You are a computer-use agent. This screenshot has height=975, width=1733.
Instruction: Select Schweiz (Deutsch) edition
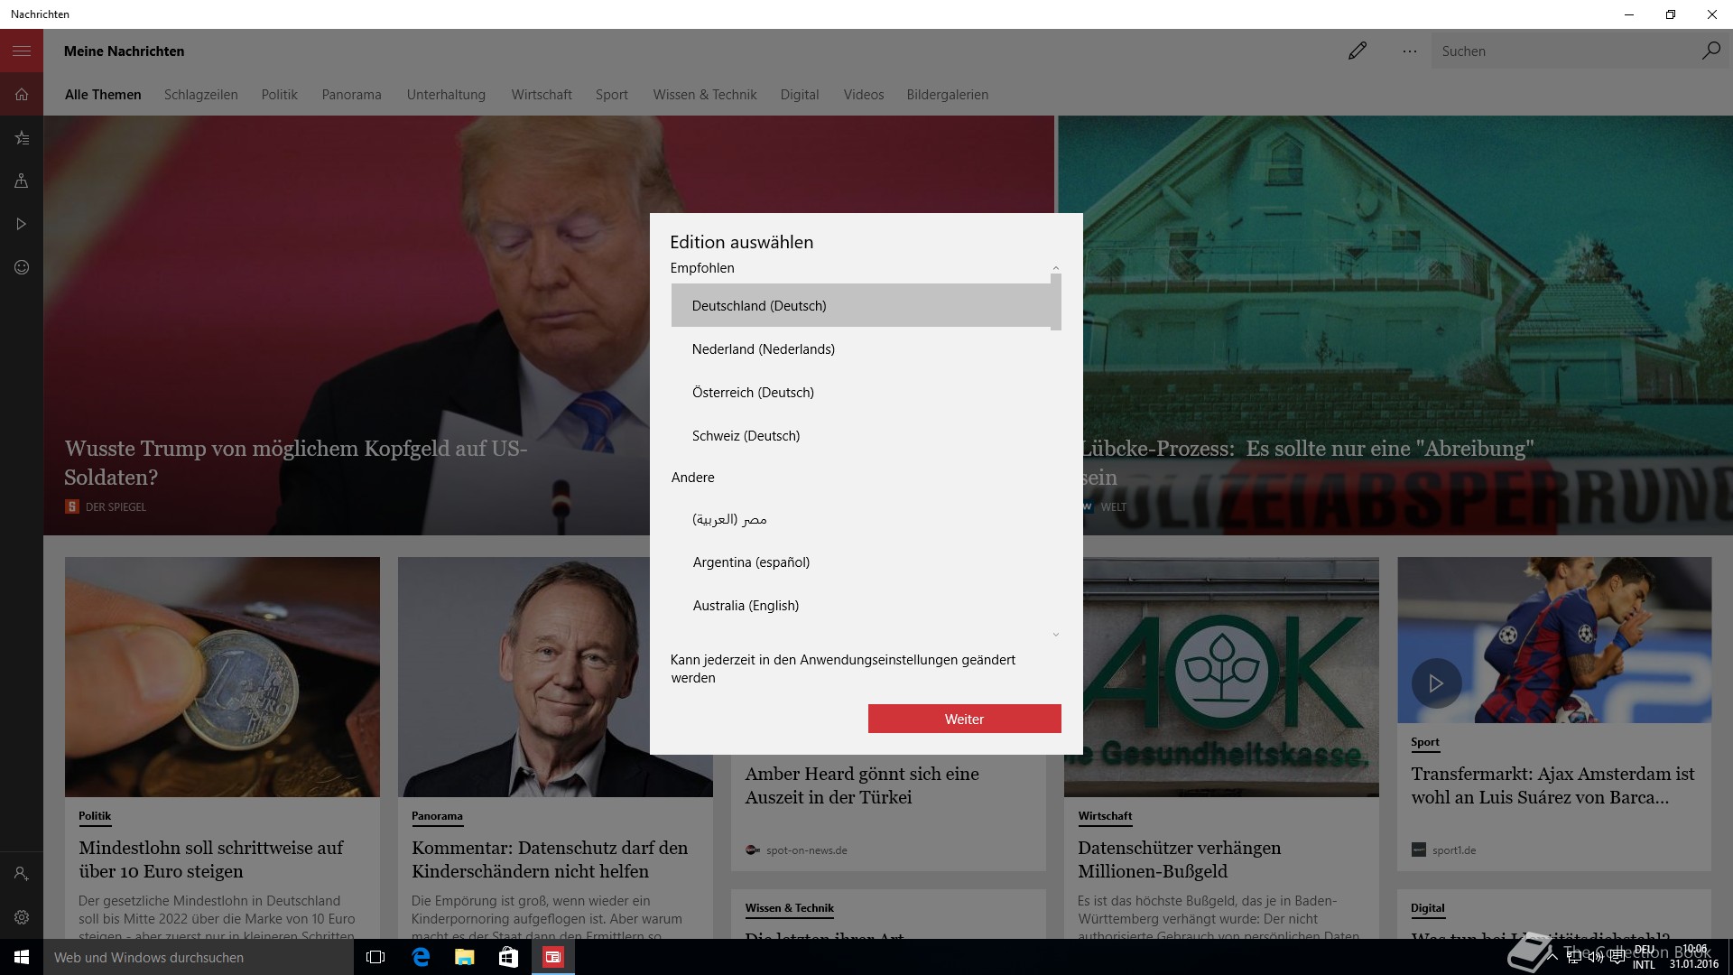pos(861,436)
